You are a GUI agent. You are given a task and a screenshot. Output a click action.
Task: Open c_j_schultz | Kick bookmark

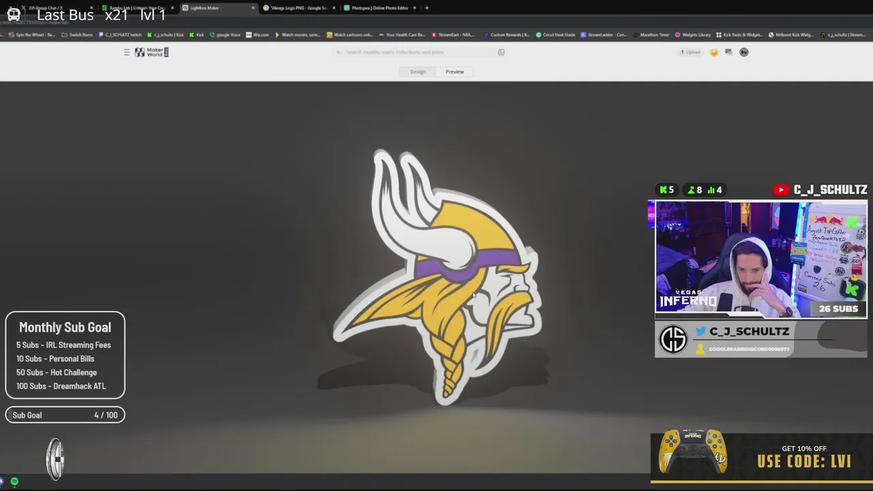tap(166, 35)
